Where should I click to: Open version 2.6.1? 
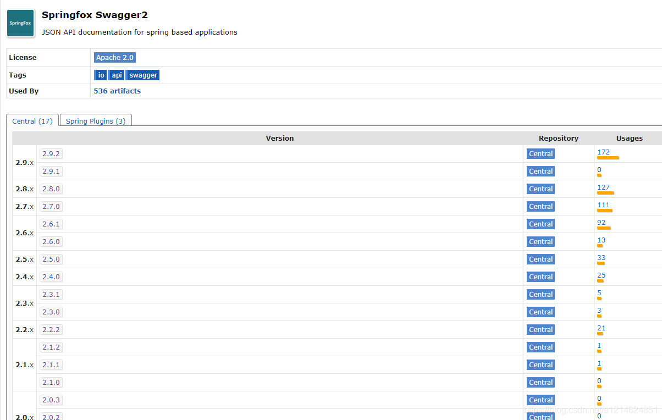[51, 224]
